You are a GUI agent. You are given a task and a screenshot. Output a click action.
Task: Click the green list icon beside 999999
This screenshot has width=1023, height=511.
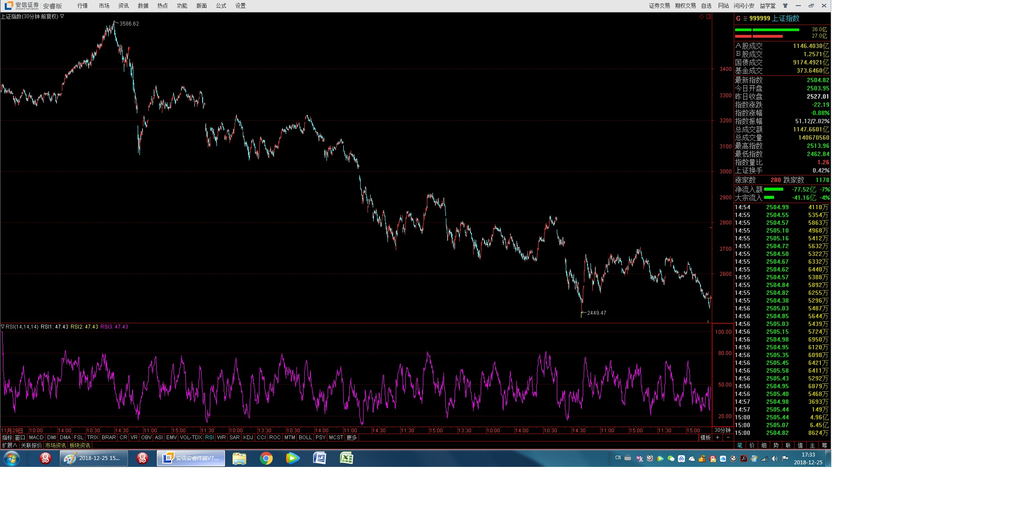click(745, 18)
